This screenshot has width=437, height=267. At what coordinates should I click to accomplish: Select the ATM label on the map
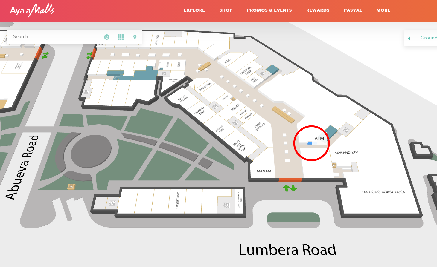point(319,139)
